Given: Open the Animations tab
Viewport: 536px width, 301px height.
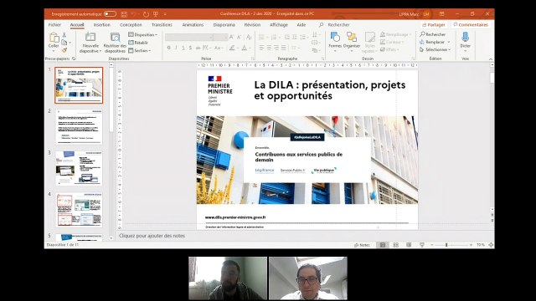Looking at the screenshot, I should click(x=193, y=25).
